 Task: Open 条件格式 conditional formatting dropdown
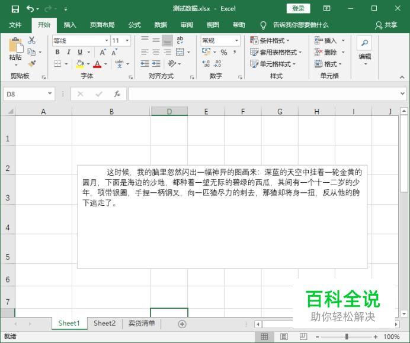click(x=270, y=40)
